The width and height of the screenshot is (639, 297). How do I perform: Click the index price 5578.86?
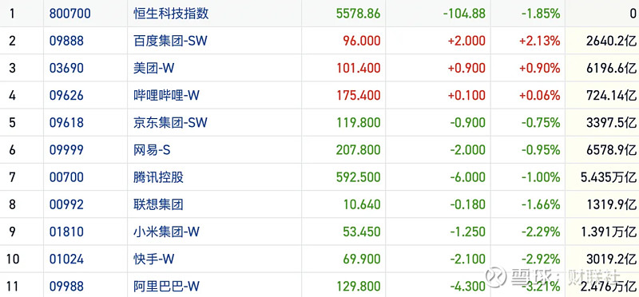[x=358, y=14]
